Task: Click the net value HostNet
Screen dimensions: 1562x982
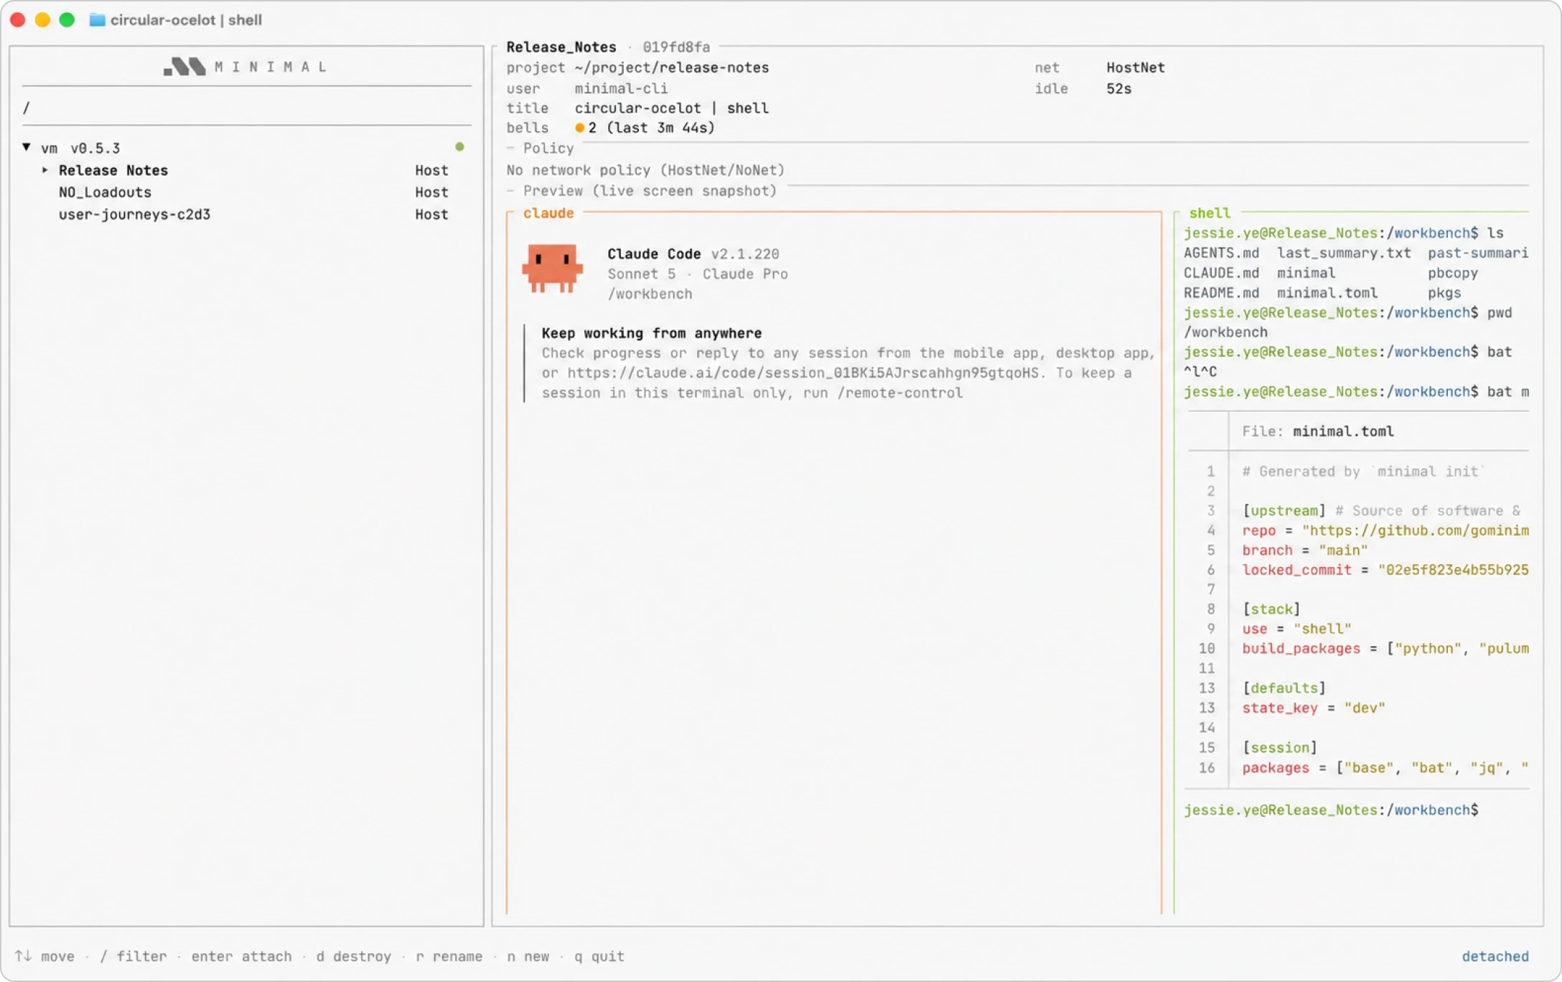Action: (1135, 67)
